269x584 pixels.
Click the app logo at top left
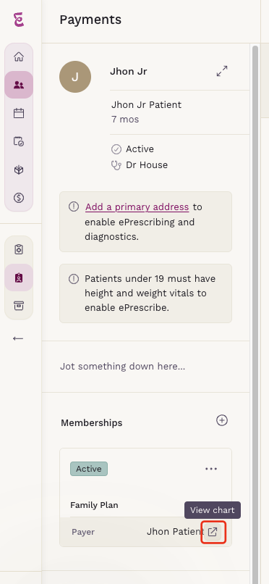click(19, 20)
